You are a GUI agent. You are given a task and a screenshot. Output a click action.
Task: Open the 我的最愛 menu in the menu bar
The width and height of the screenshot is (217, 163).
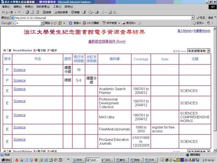[x=43, y=7]
